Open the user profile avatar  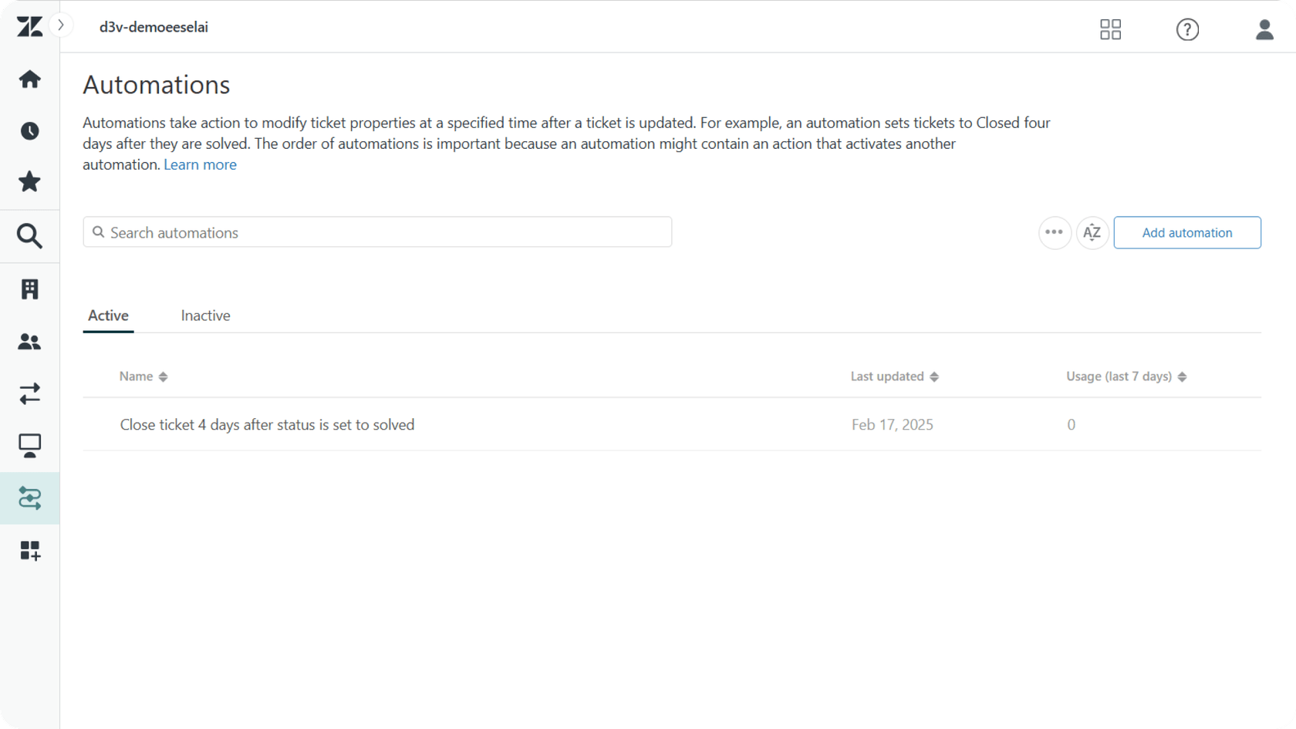pyautogui.click(x=1264, y=29)
